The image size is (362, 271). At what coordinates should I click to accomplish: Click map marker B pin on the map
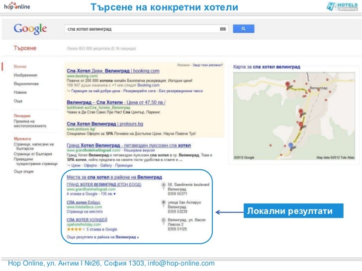(x=287, y=85)
